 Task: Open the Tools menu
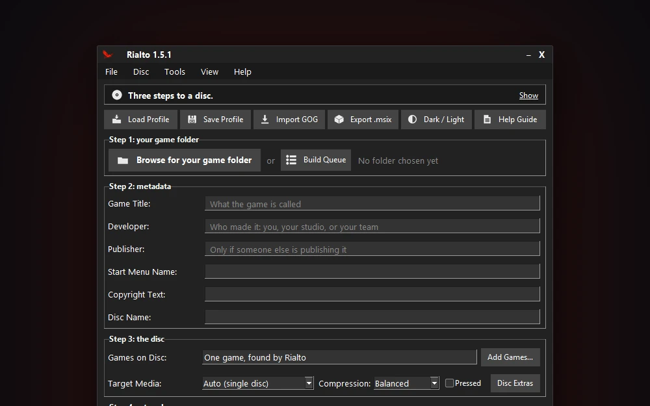pos(174,71)
